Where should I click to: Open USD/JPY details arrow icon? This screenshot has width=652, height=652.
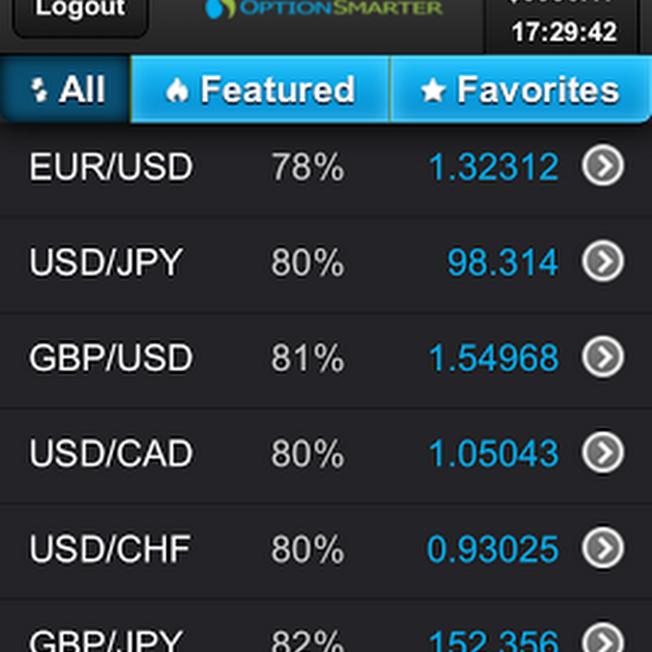[603, 262]
